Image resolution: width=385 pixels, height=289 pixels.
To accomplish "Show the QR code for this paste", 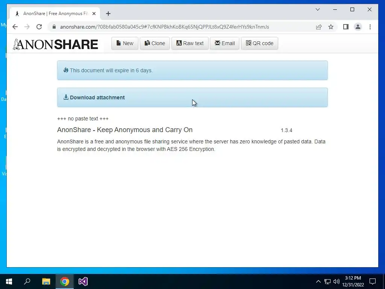I will point(259,43).
